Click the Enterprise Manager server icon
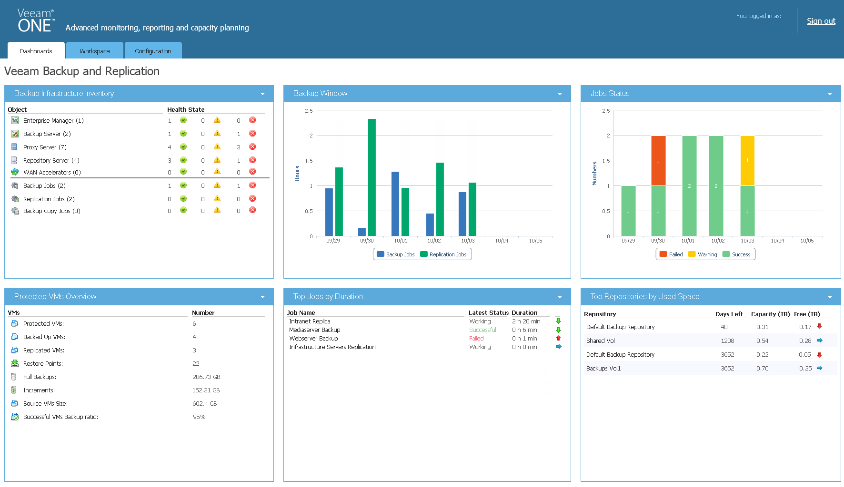This screenshot has height=487, width=844. [15, 120]
